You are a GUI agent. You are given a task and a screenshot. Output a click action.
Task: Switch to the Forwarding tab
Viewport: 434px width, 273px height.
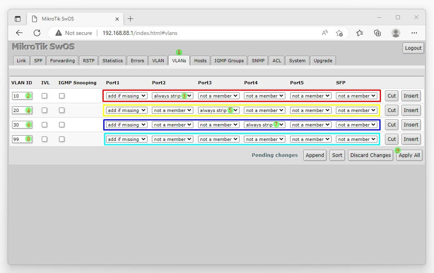coord(62,61)
